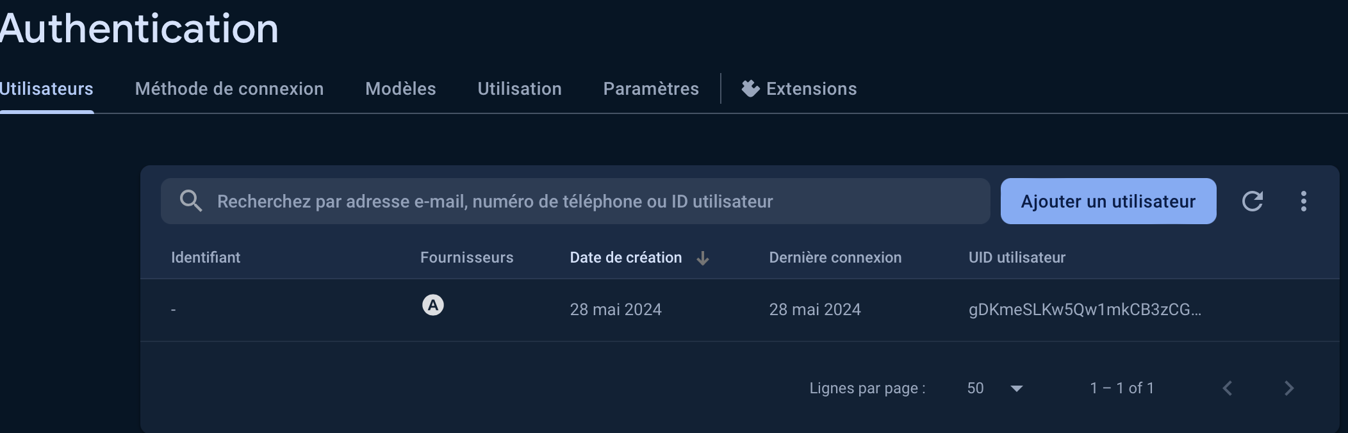Image resolution: width=1348 pixels, height=433 pixels.
Task: Select the Utilisation tab
Action: pyautogui.click(x=520, y=88)
